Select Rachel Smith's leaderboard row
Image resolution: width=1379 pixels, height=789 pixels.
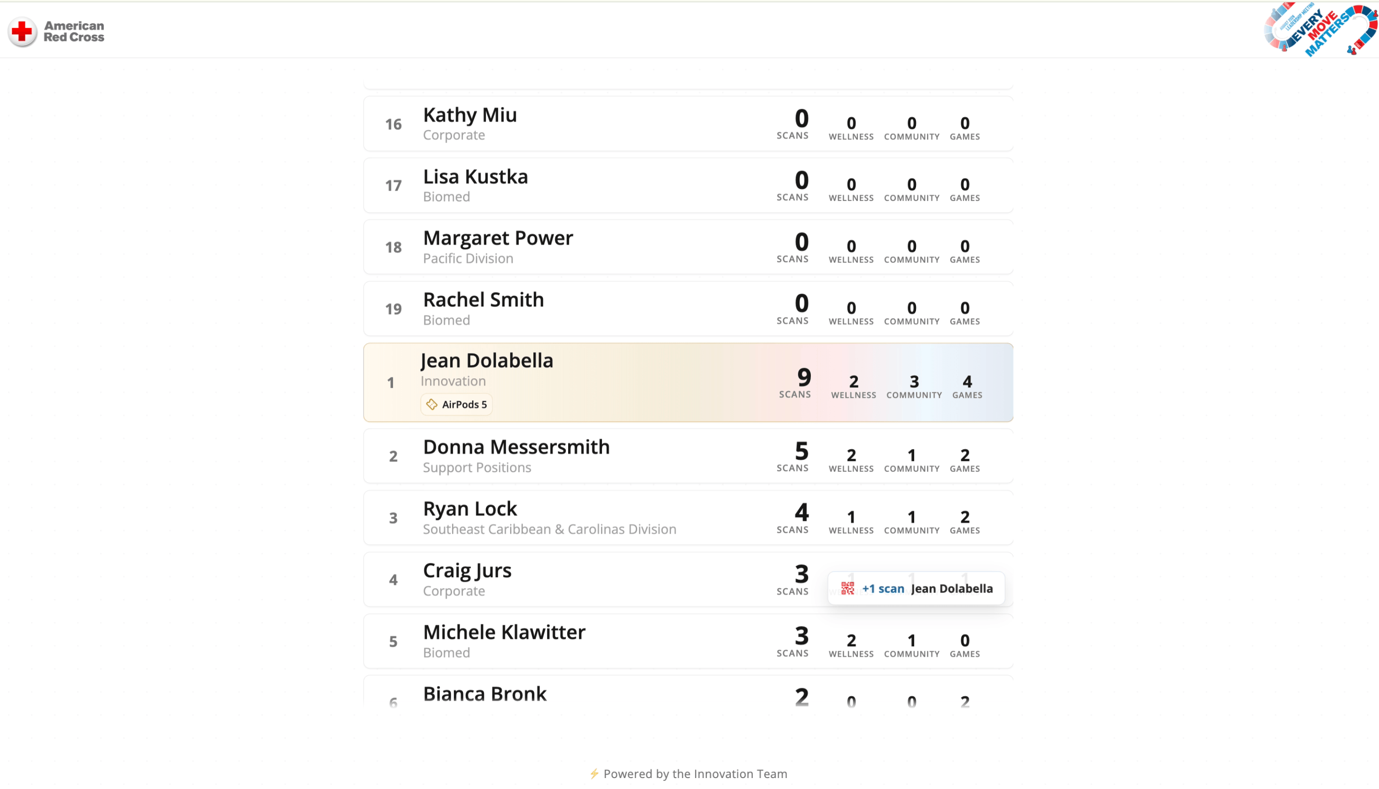point(688,309)
